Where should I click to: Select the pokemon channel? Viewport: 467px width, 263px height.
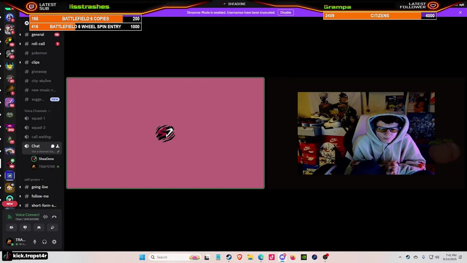(x=42, y=53)
